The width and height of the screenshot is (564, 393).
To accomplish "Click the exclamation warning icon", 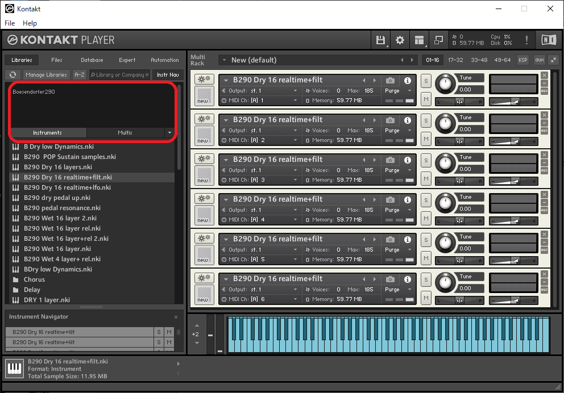I will tap(526, 40).
